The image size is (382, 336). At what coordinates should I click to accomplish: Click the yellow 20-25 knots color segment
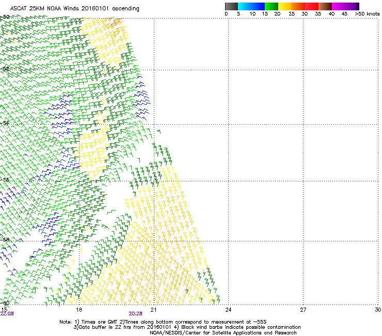click(285, 6)
